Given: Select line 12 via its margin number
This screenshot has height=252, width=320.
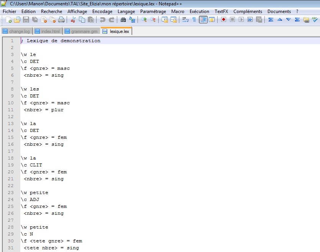Looking at the screenshot, I should point(11,117).
